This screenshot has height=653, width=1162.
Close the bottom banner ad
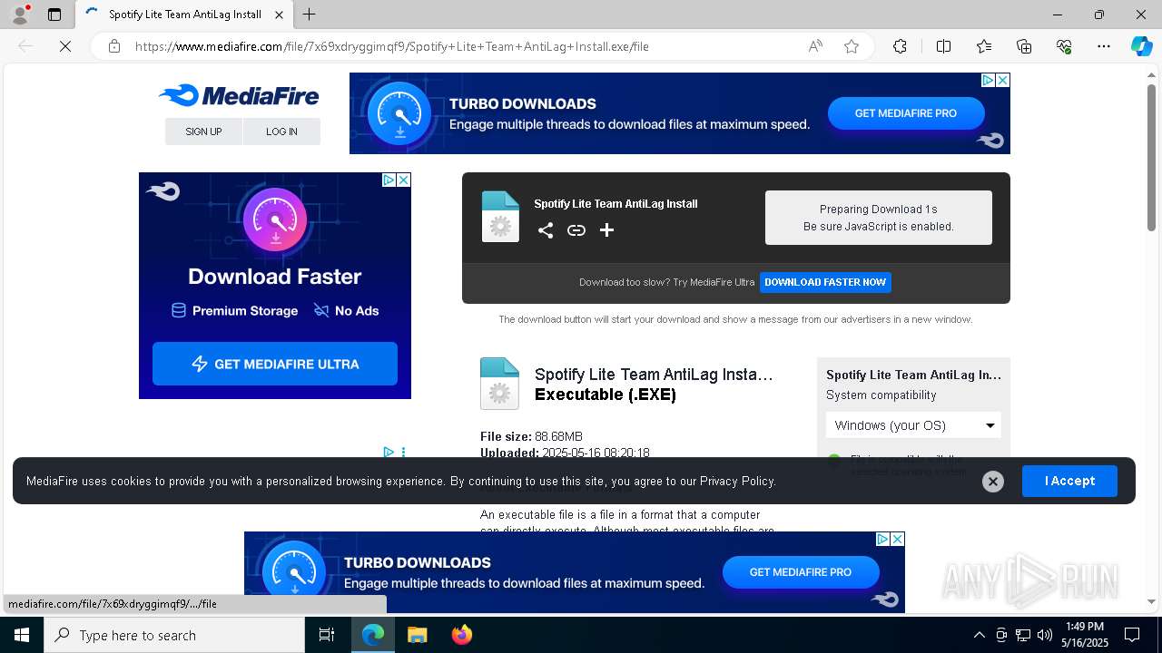897,539
